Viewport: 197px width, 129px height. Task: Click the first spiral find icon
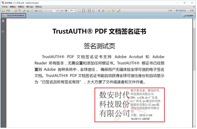point(99,11)
